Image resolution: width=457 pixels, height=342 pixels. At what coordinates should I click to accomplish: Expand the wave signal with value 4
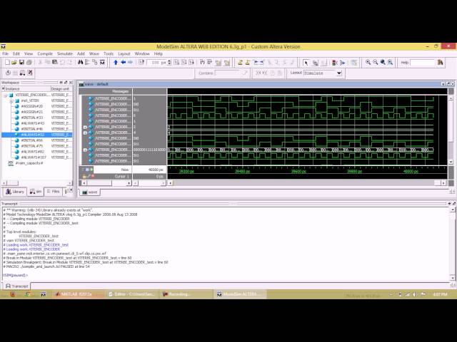pyautogui.click(x=85, y=133)
